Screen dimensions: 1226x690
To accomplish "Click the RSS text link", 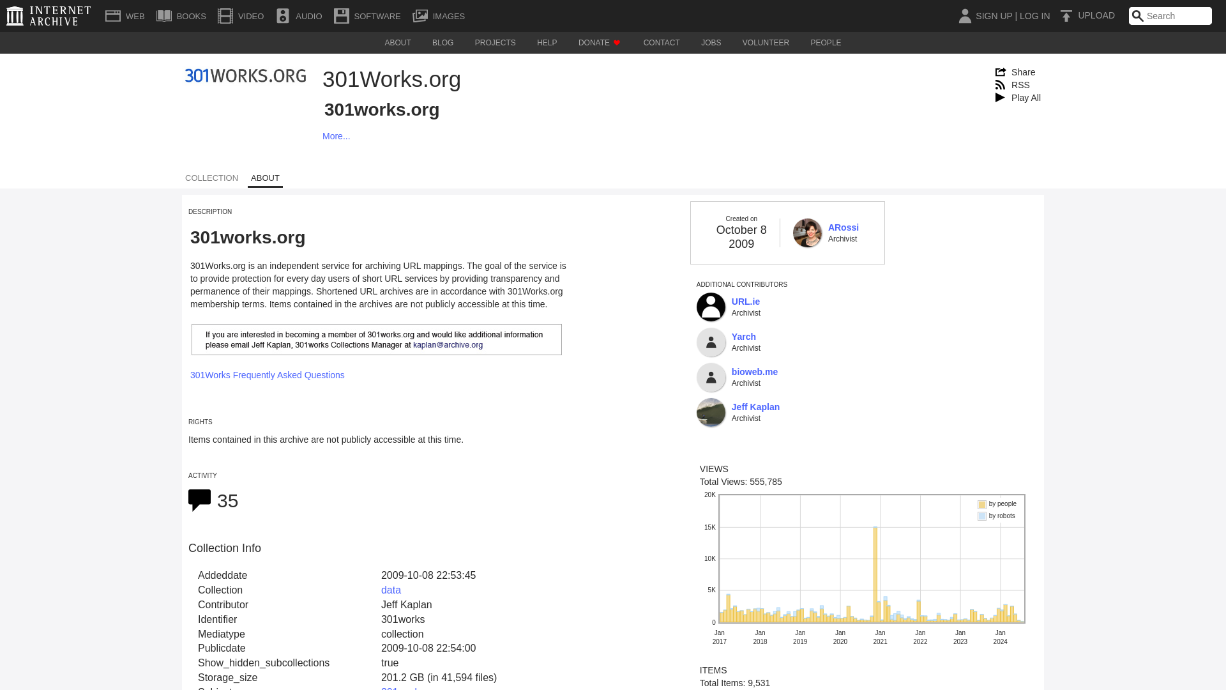I will 1020,85.
